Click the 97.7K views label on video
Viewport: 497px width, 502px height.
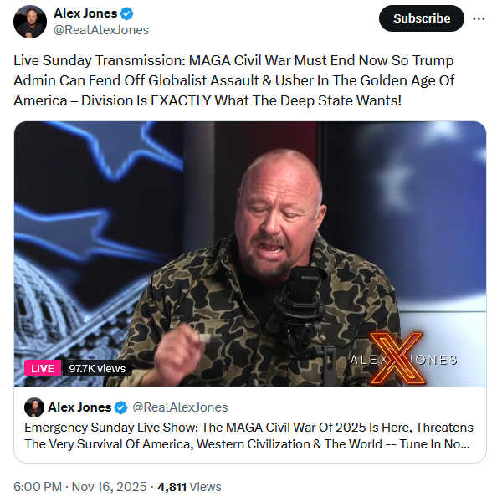(x=97, y=368)
